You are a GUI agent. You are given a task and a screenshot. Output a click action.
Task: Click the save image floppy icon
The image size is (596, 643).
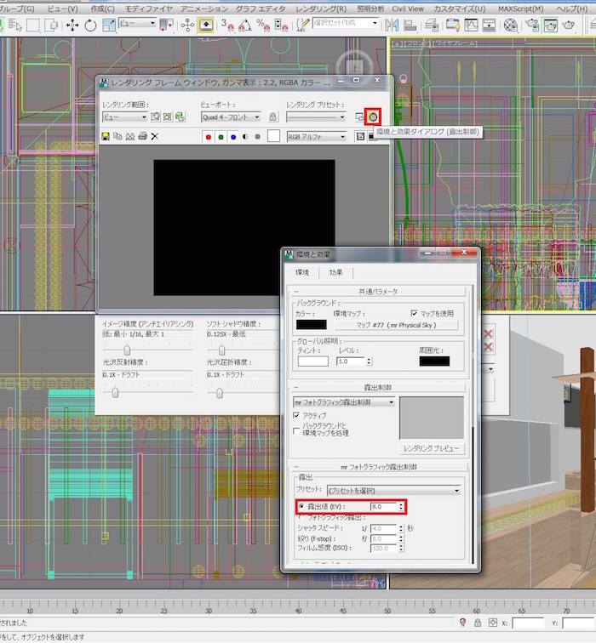click(105, 136)
